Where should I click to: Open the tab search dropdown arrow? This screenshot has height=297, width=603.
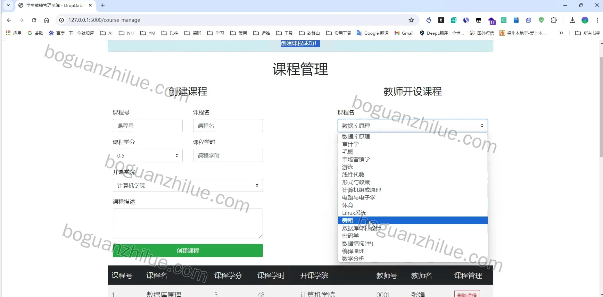tap(8, 5)
